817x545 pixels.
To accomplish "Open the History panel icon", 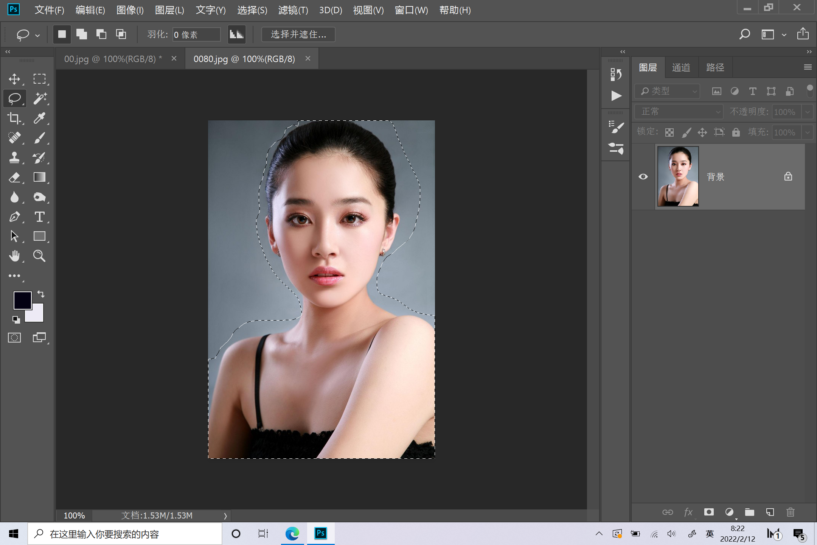I will pyautogui.click(x=616, y=74).
